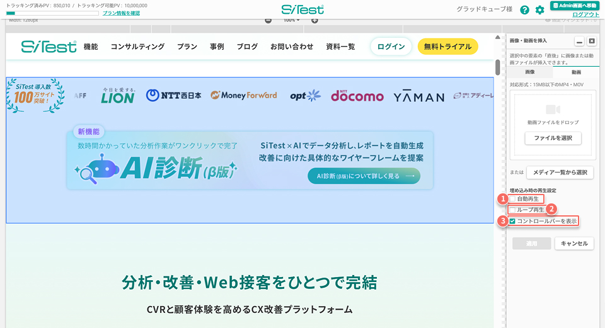Click the グラッドキューブ様 account name
The height and width of the screenshot is (328, 605).
coord(484,9)
